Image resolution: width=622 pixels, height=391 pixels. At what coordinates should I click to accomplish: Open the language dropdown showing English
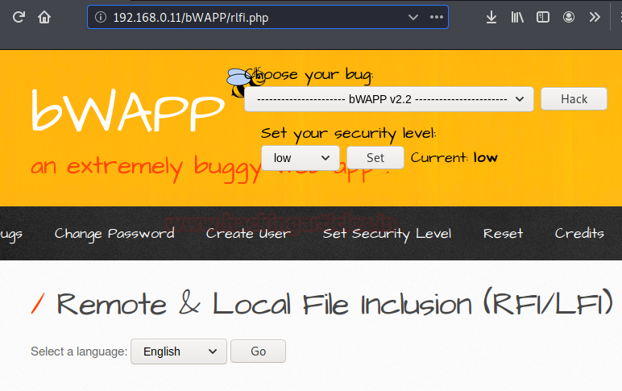179,351
